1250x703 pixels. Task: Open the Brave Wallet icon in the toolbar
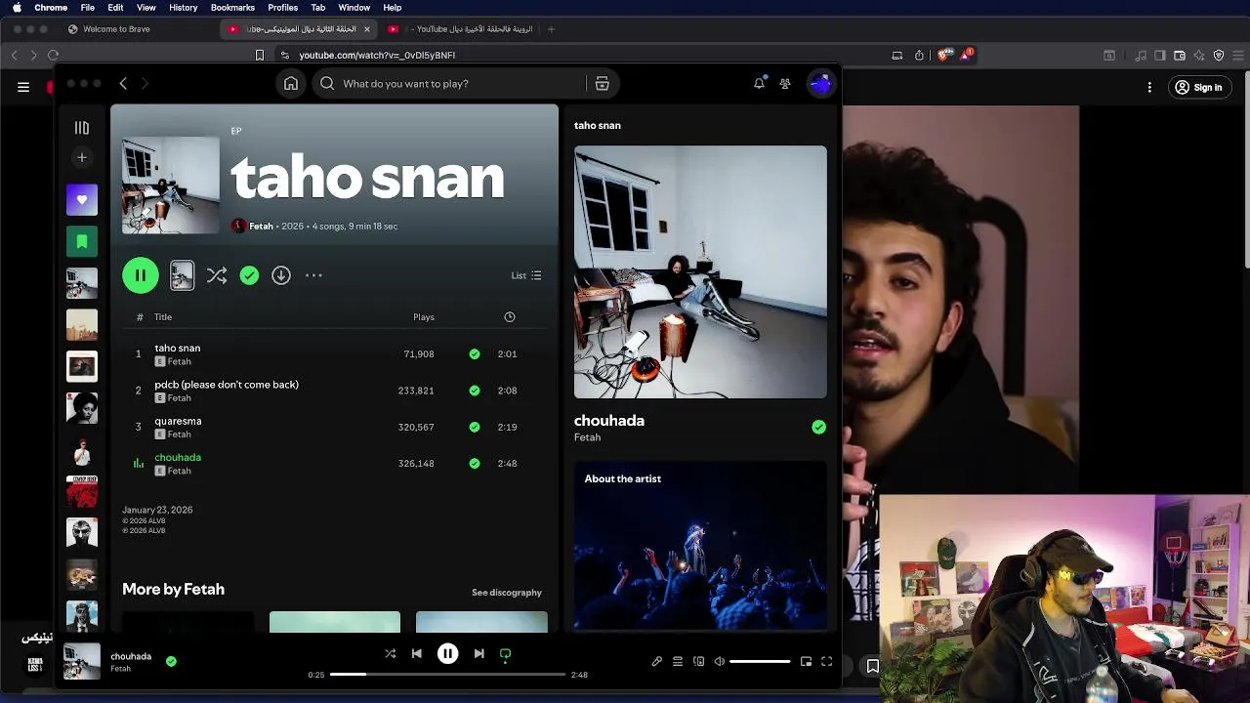[x=1180, y=56]
